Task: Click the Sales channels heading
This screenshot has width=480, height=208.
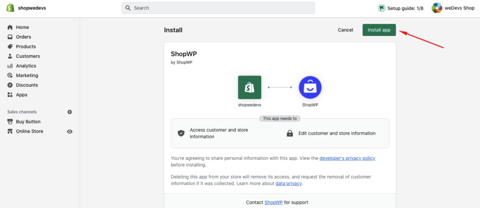Action: (x=22, y=112)
